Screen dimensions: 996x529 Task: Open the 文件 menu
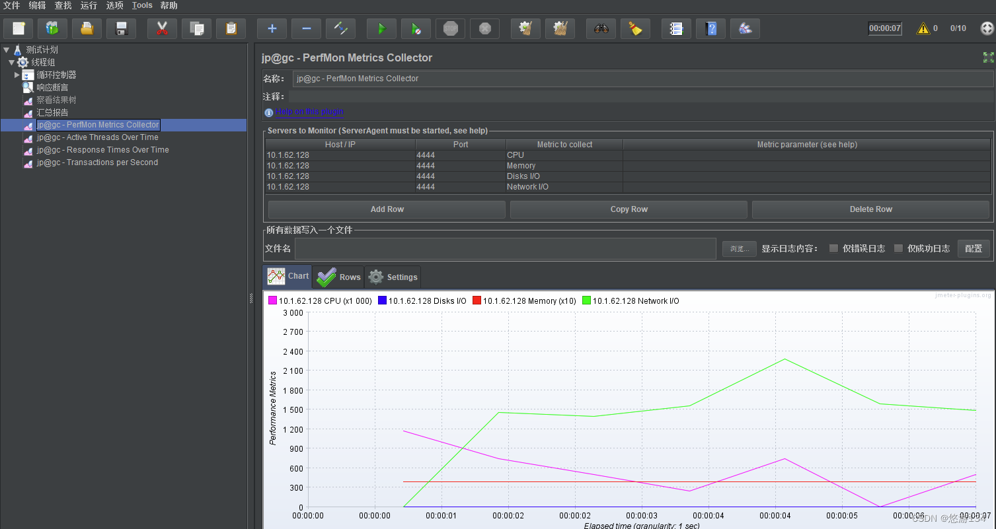click(11, 5)
